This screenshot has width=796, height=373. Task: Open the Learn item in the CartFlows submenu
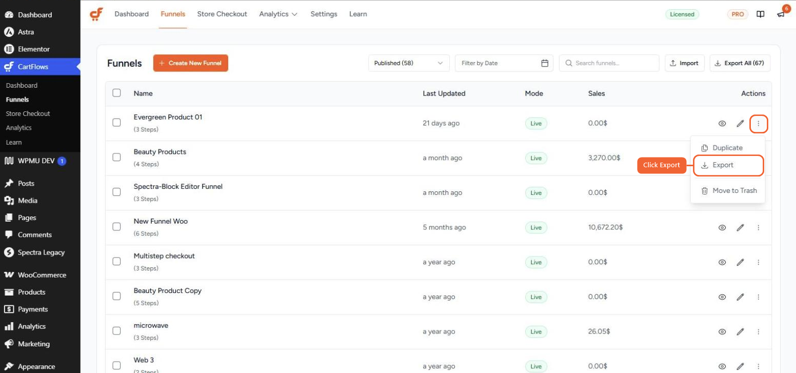14,142
